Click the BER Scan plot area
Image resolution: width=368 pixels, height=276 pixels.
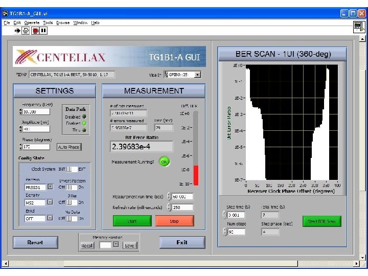(x=292, y=122)
